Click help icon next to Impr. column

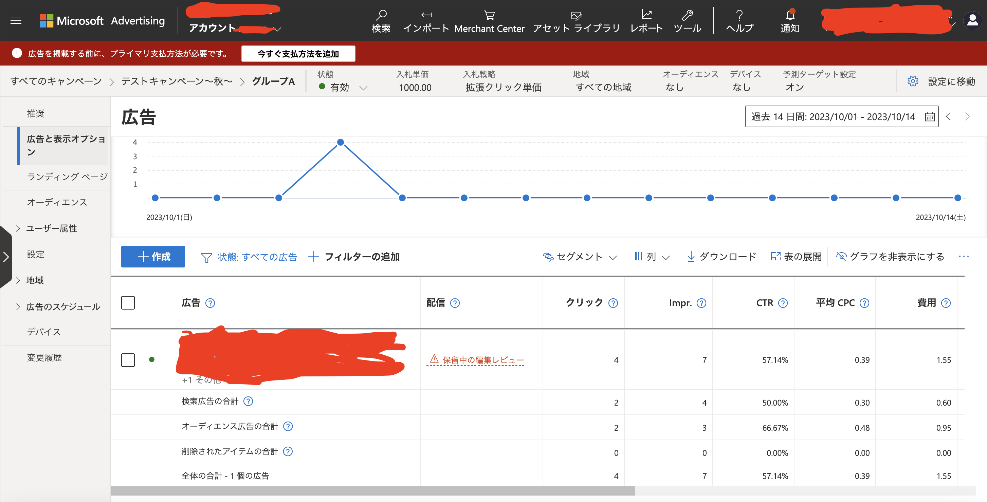pyautogui.click(x=701, y=303)
